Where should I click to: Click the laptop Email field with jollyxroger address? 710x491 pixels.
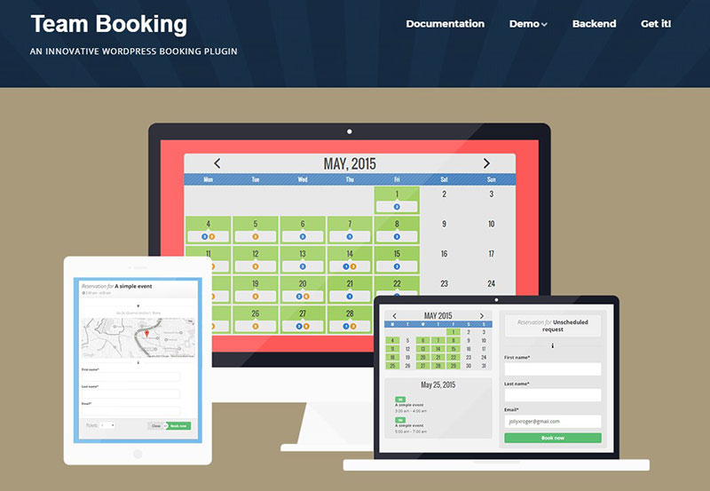click(x=553, y=421)
